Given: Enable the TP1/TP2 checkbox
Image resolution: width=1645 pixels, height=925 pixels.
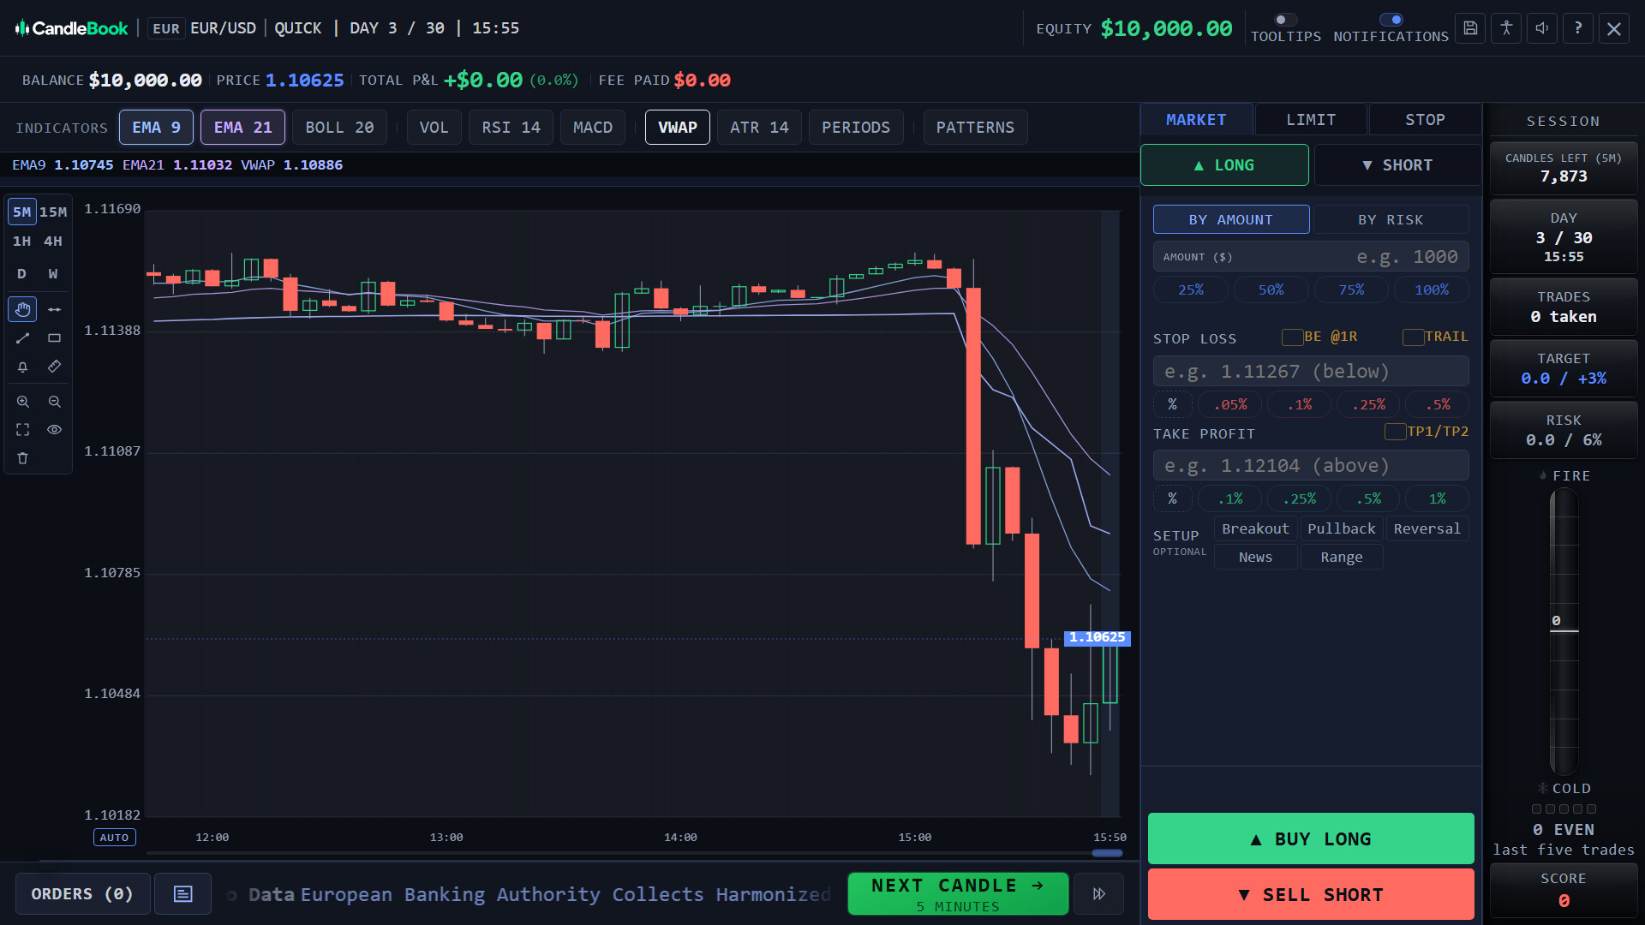Looking at the screenshot, I should point(1395,432).
